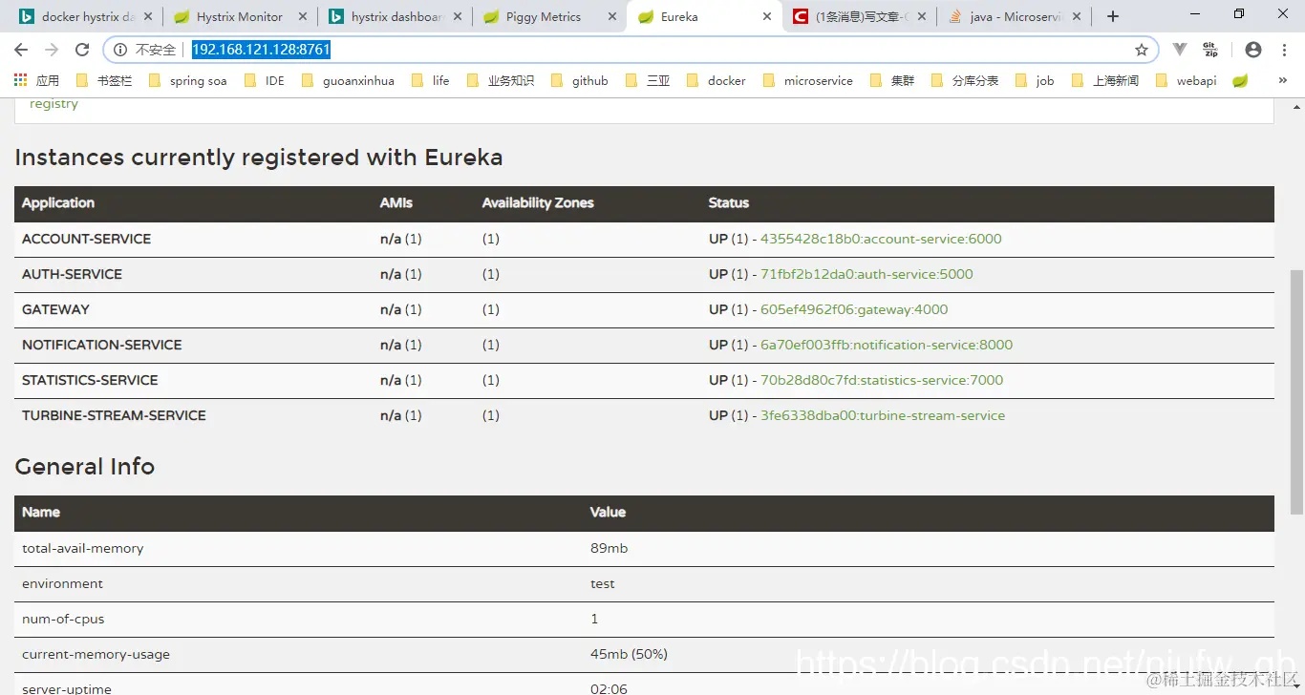Open the webapi bookmark folder
1305x695 pixels.
point(1186,80)
